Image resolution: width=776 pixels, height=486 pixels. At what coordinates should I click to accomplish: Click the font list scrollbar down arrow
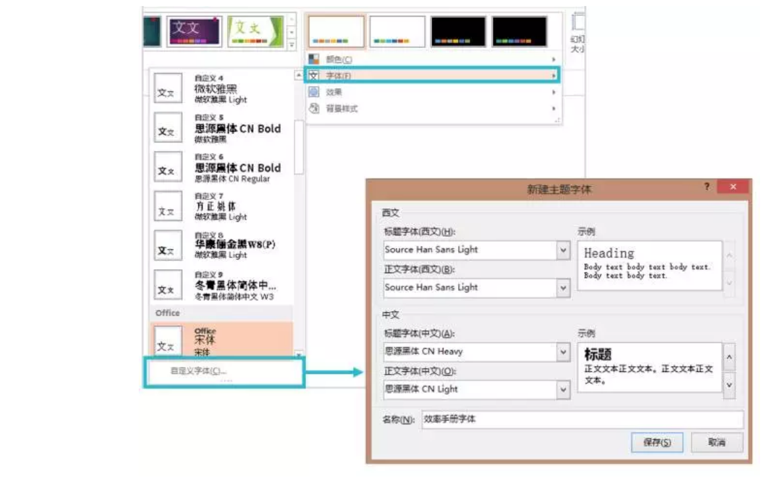299,354
